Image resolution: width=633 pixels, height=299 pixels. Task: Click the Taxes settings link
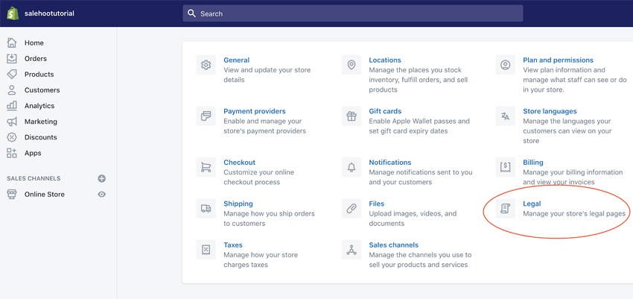233,245
